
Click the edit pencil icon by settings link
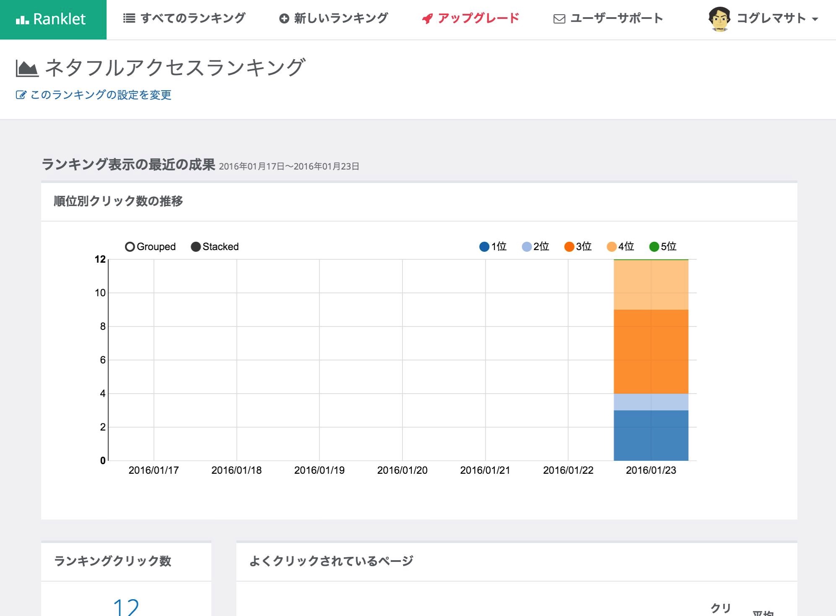click(x=21, y=95)
